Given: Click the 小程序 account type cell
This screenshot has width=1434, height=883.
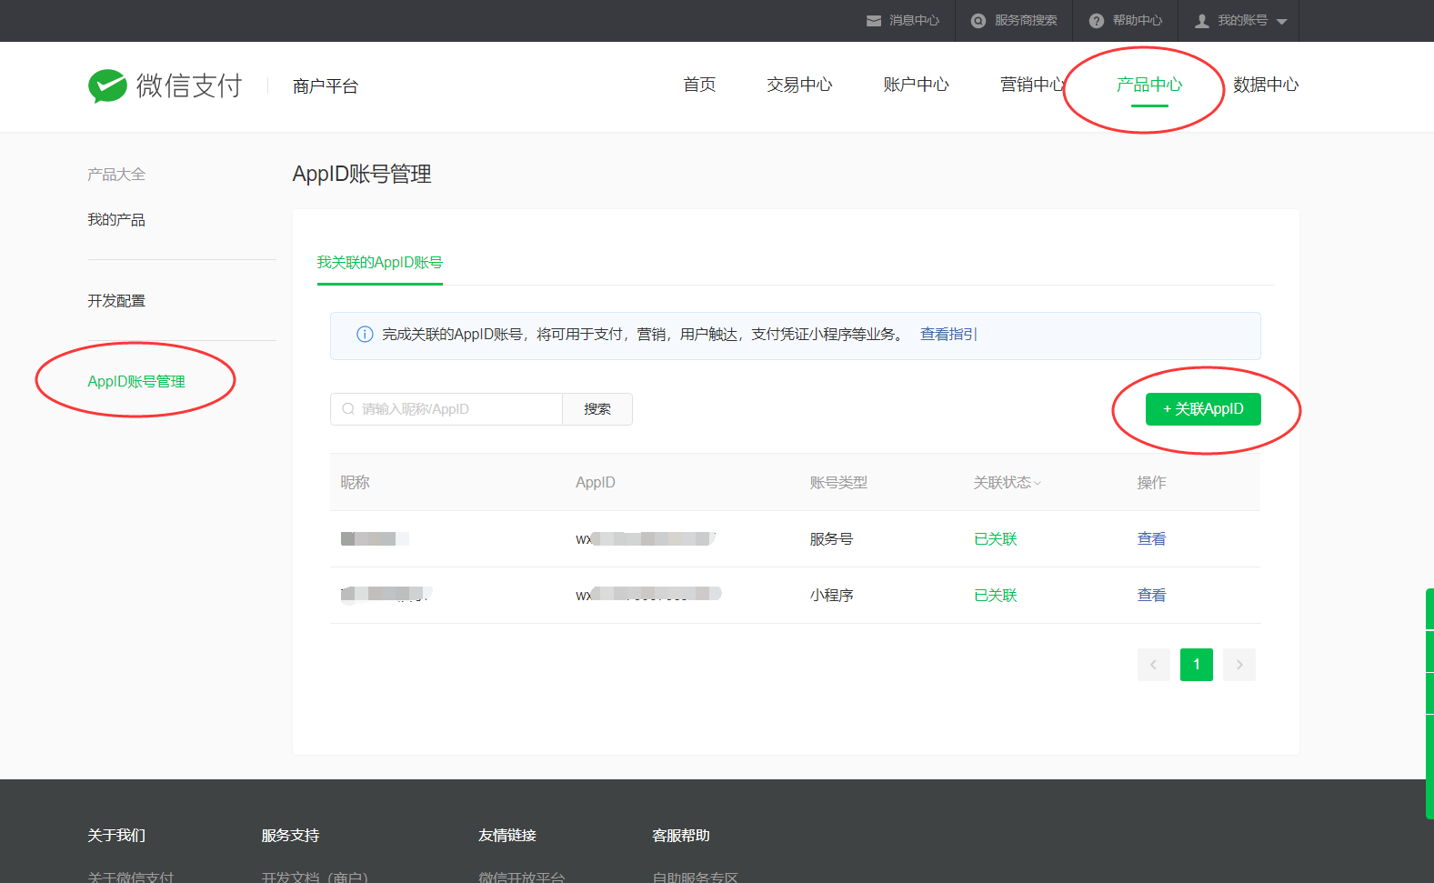Looking at the screenshot, I should 832,596.
